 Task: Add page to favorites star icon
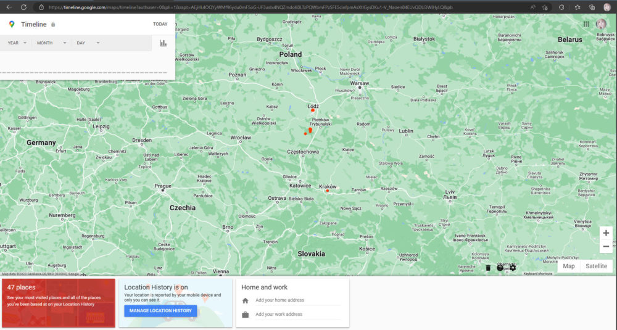click(x=545, y=7)
